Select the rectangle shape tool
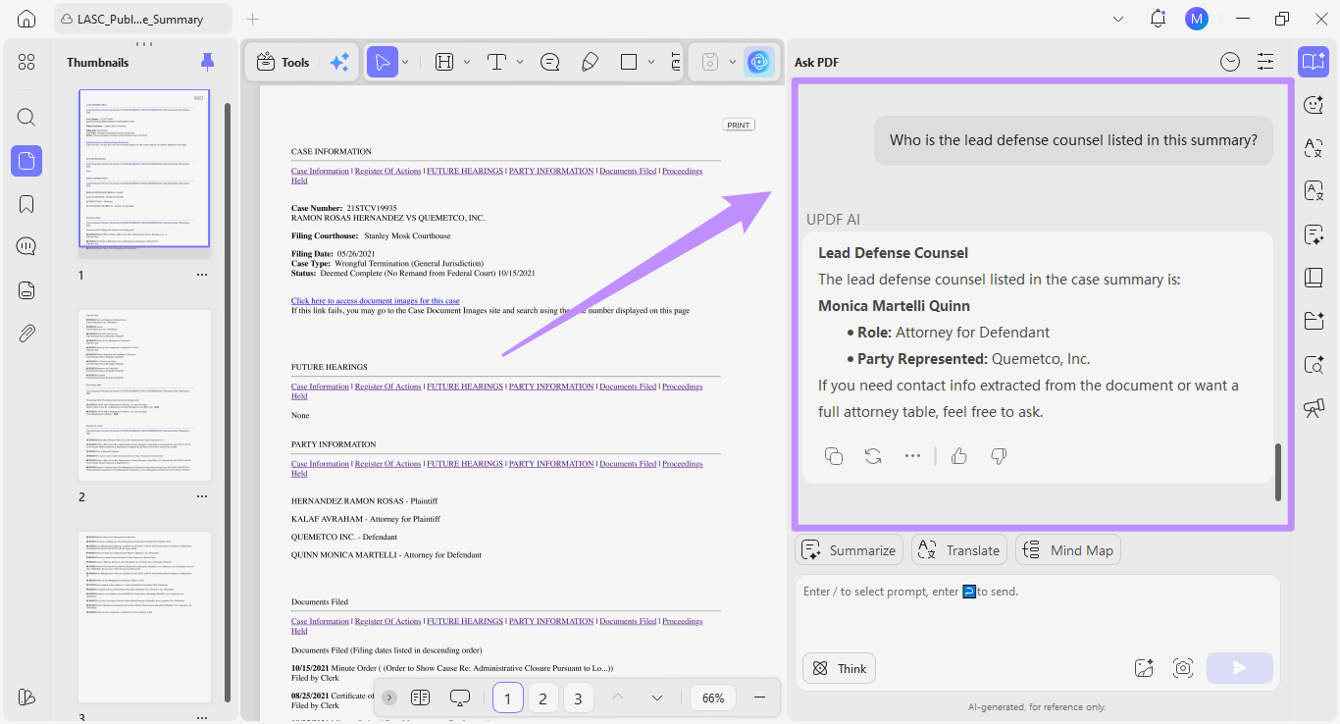The height and width of the screenshot is (724, 1340). pos(629,62)
